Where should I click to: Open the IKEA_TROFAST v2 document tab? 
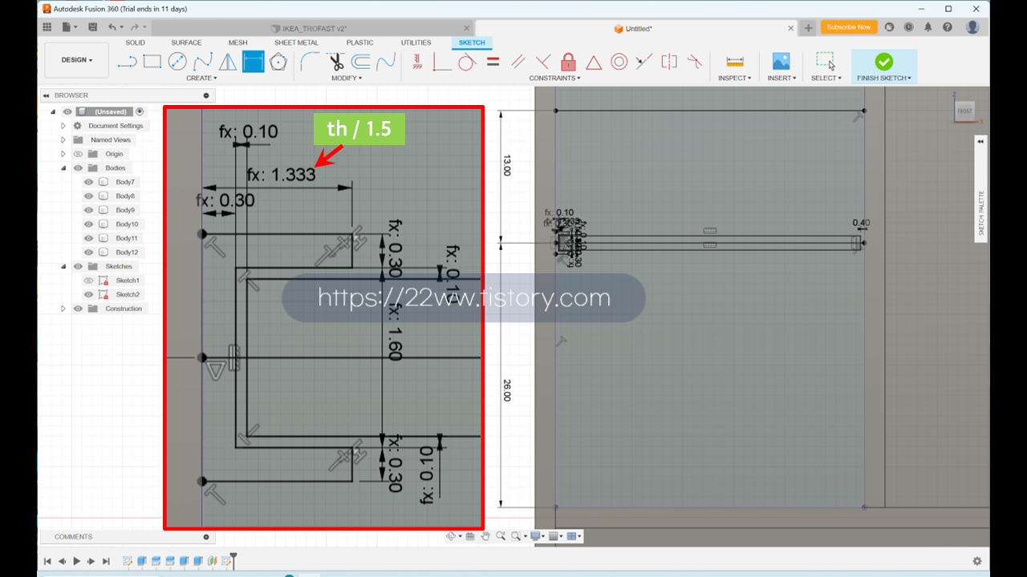(313, 28)
